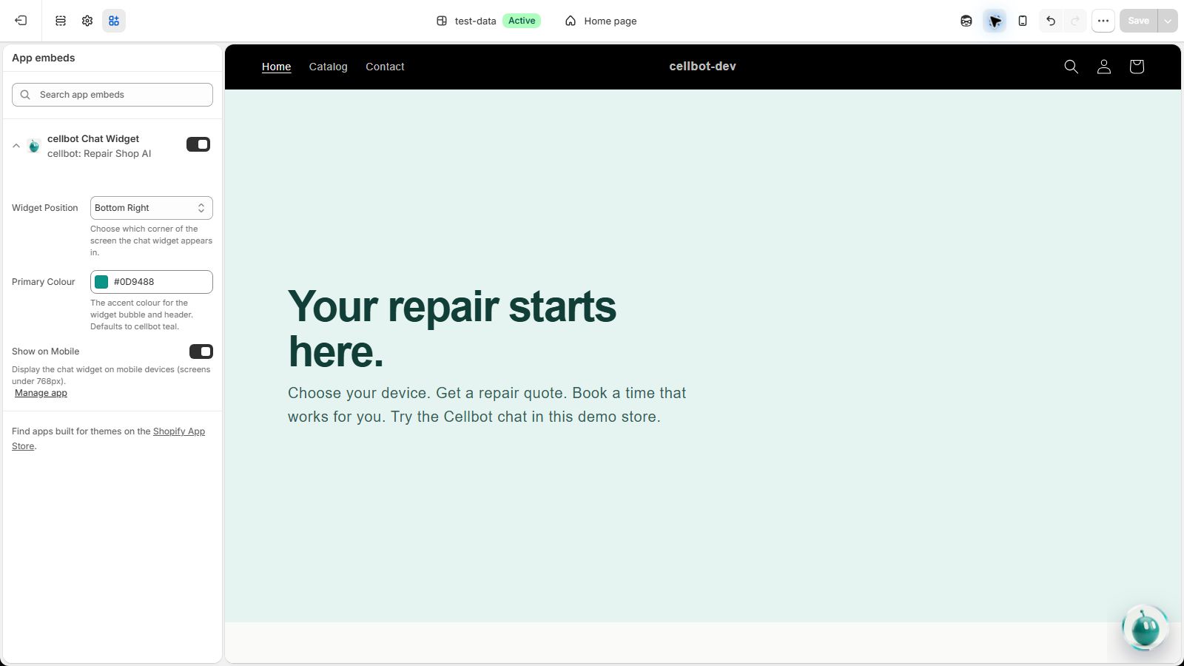Click the cellbot chat bubble
This screenshot has width=1184, height=666.
(x=1145, y=628)
